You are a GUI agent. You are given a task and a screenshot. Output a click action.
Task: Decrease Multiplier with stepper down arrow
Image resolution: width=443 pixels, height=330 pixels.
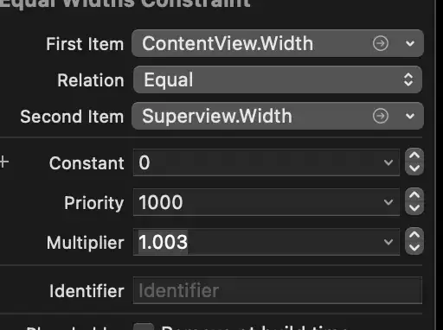click(414, 248)
